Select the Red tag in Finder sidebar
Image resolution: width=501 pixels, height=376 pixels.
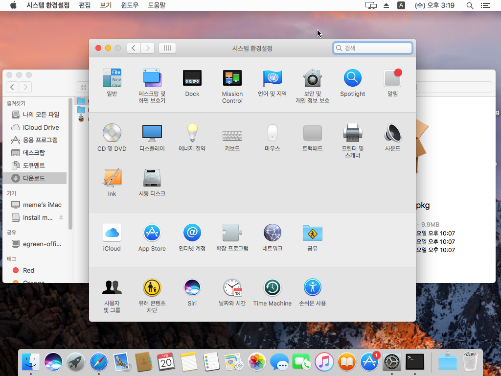pyautogui.click(x=35, y=270)
